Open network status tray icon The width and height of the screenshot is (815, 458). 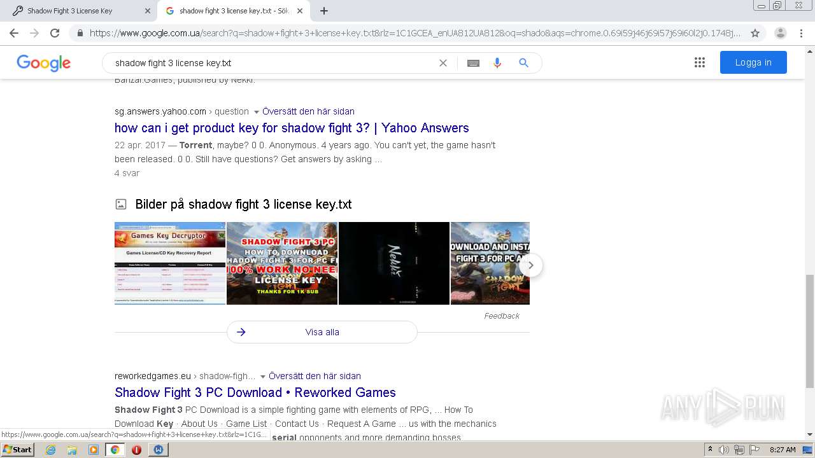pyautogui.click(x=739, y=450)
